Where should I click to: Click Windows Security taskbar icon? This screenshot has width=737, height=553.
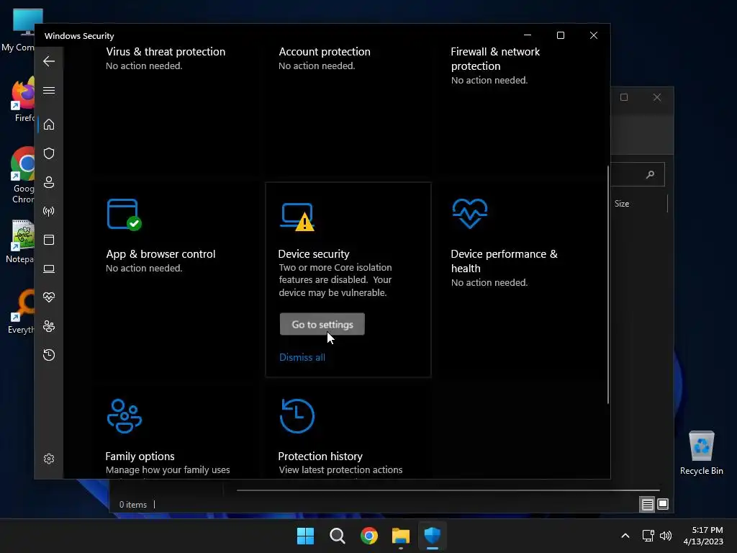433,536
